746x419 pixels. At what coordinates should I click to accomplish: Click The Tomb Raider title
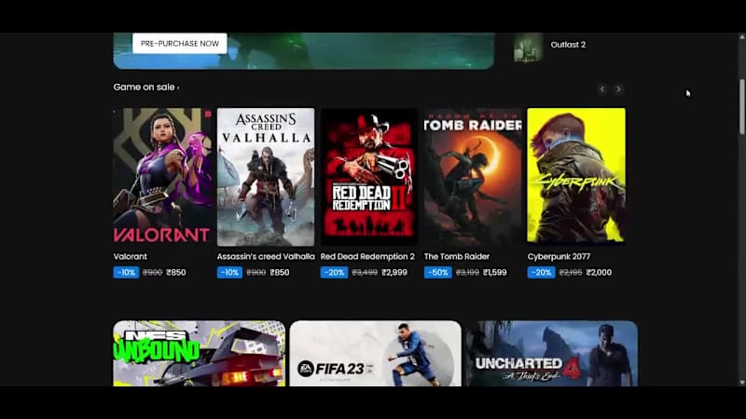[x=456, y=257]
